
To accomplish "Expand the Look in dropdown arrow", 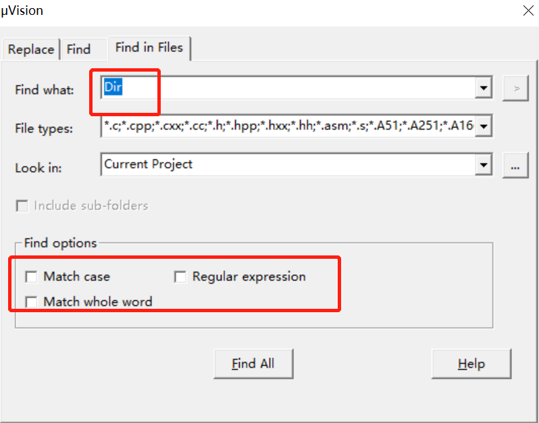I will coord(484,165).
